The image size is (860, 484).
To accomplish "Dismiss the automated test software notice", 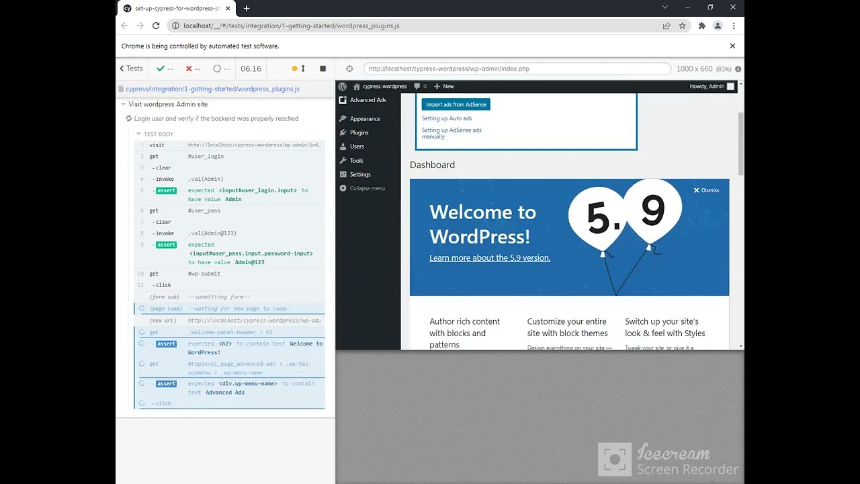I will [x=732, y=46].
